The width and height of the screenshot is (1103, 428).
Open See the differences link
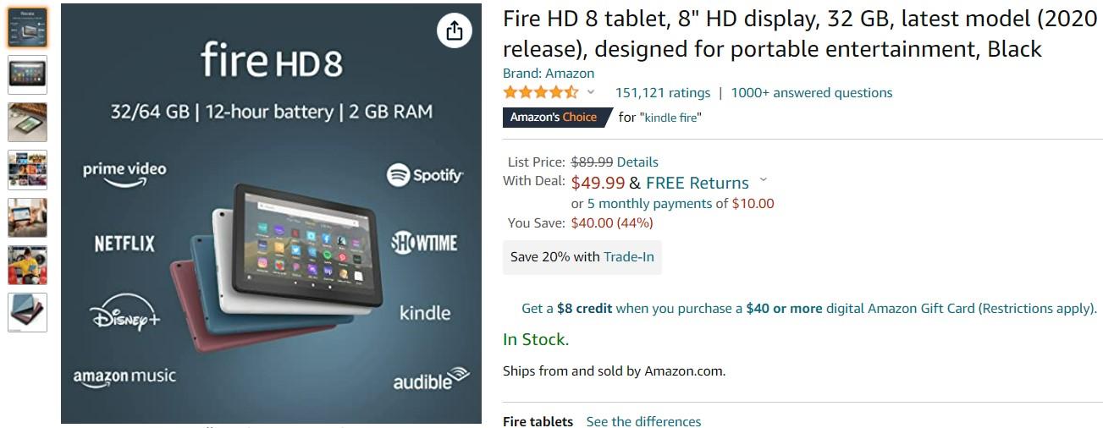coord(643,421)
